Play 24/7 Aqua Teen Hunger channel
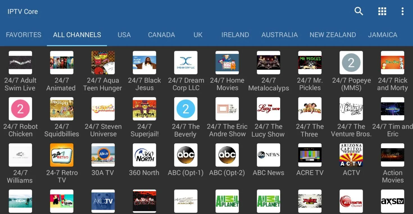Image resolution: width=413 pixels, height=214 pixels. (103, 63)
